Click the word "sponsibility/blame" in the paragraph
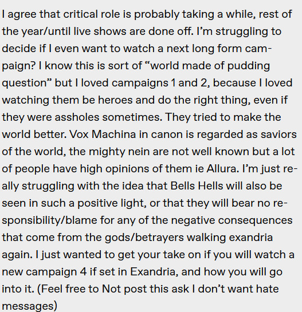302x312 pixels. pos(49,220)
